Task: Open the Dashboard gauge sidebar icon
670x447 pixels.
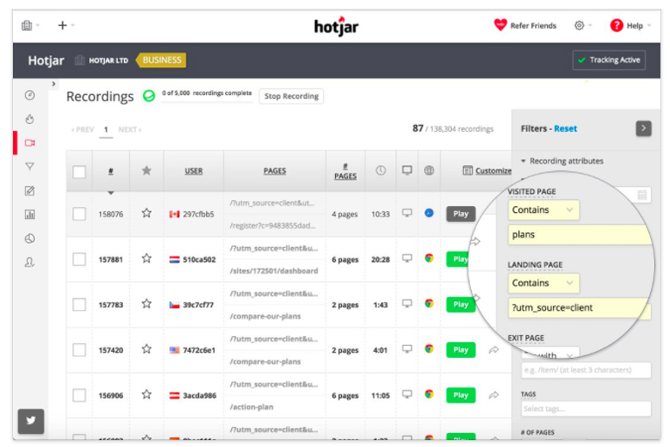Action: click(30, 95)
